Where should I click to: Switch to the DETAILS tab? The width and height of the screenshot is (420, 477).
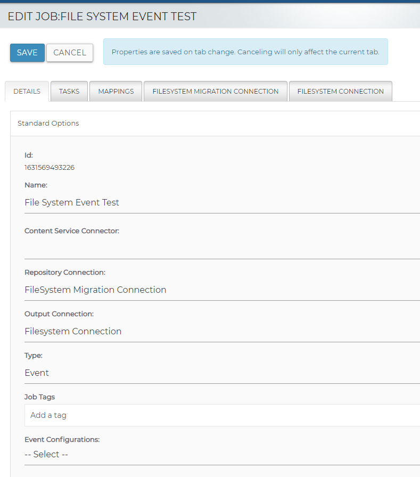(x=27, y=91)
